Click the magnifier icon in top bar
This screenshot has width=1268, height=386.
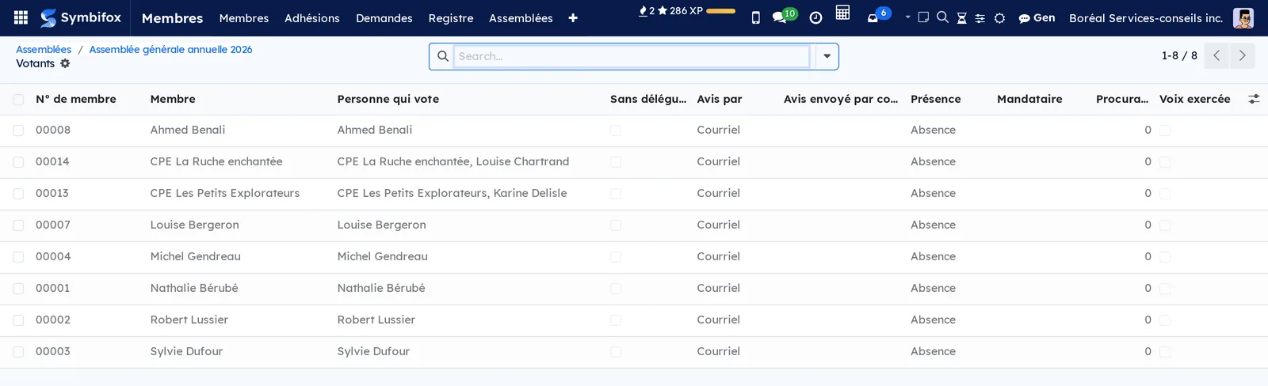click(942, 17)
